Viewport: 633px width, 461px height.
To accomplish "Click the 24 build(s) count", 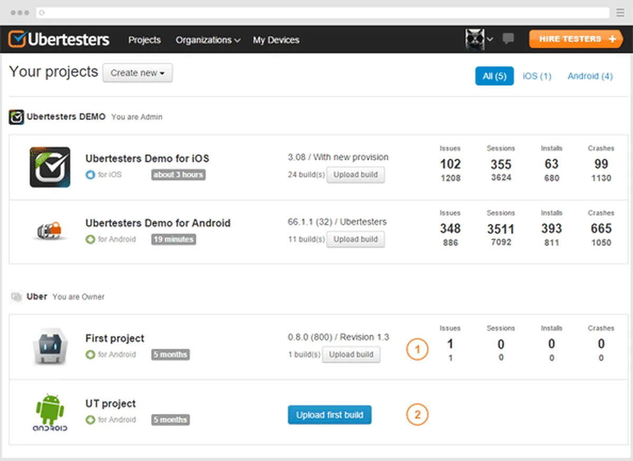I will point(306,175).
